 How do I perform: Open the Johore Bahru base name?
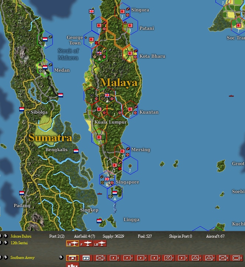[x=21, y=236]
